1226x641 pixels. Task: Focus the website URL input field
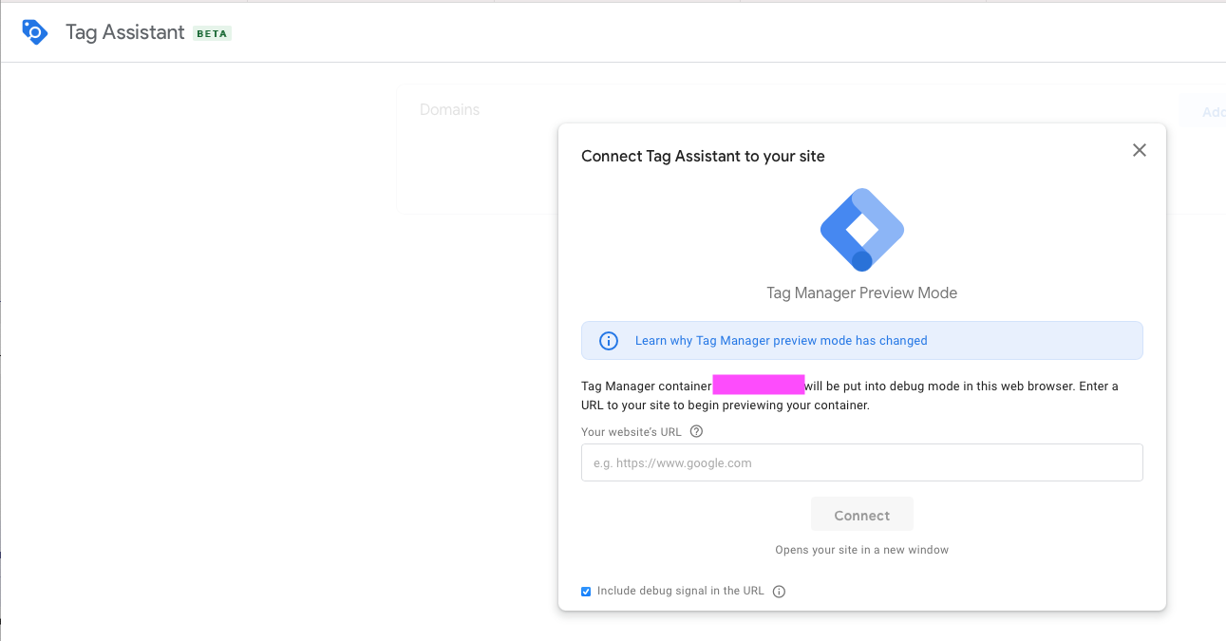click(x=861, y=463)
